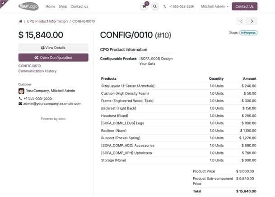275x197 pixels.
Task: Click the View Details button
Action: click(53, 48)
